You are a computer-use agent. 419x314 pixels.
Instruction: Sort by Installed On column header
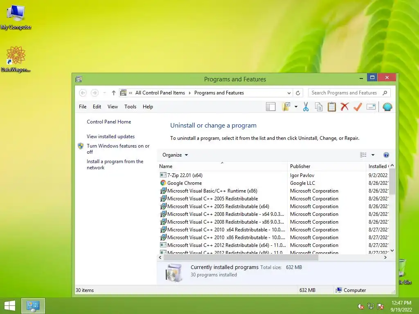(378, 166)
